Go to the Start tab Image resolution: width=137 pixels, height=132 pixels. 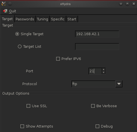(x=72, y=19)
